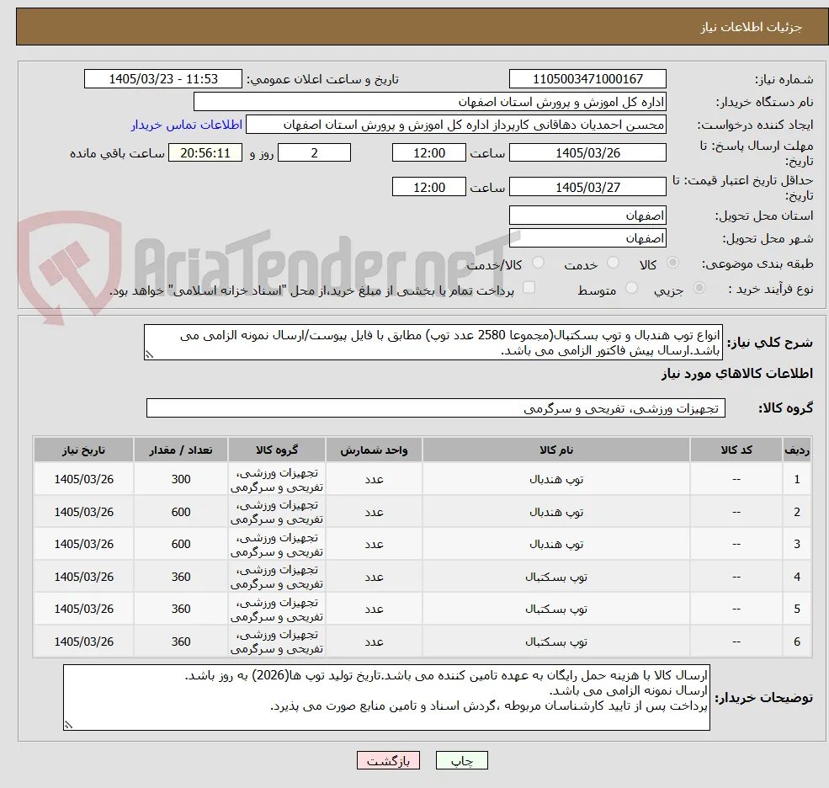Click the واحد شمارش column header

point(374,450)
